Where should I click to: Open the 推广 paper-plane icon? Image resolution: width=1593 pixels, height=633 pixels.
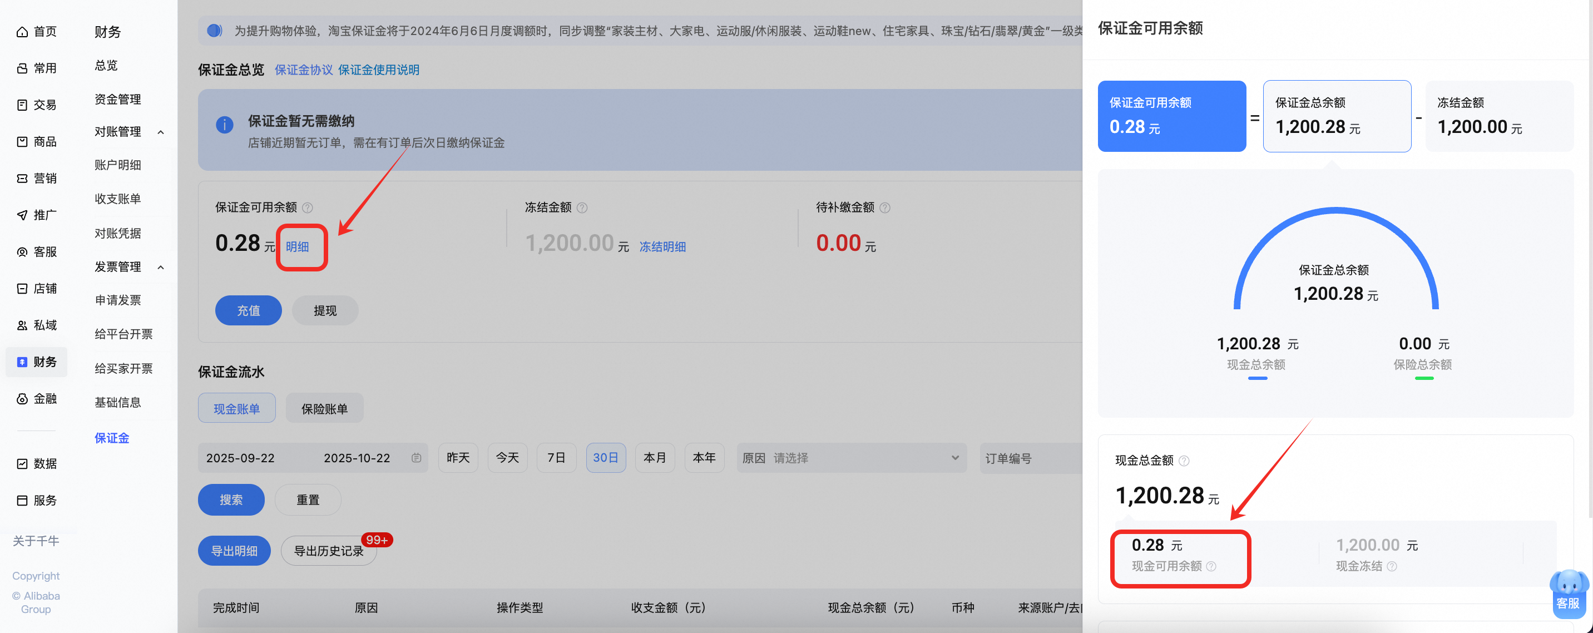pos(22,215)
